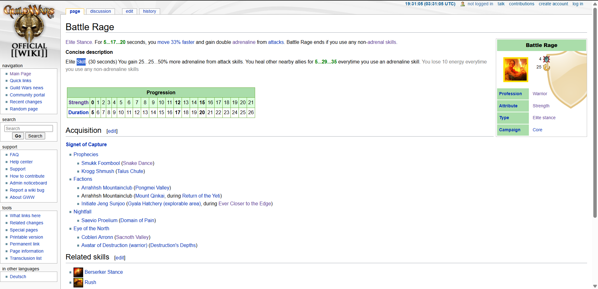
Task: Click the adrenaline cost icon next to 4
Action: 547,59
